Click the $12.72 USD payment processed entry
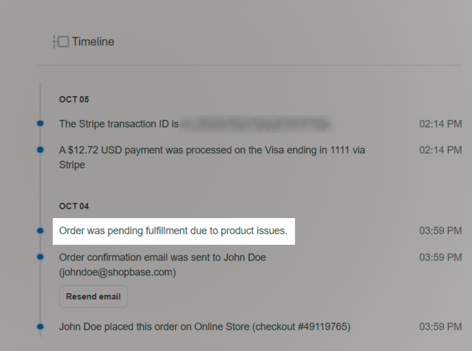This screenshot has height=351, width=472. (x=212, y=157)
